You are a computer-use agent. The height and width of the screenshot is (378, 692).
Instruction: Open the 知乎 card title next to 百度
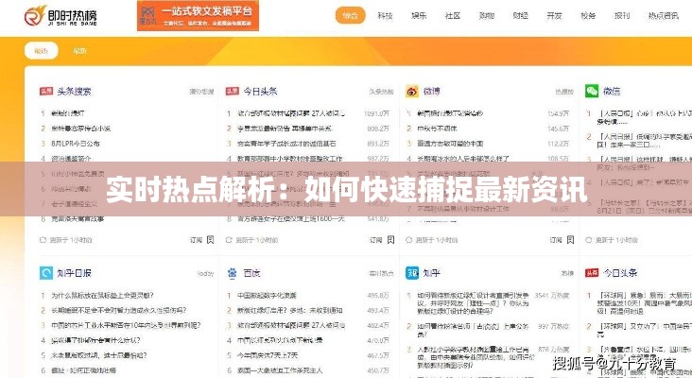[x=432, y=273]
